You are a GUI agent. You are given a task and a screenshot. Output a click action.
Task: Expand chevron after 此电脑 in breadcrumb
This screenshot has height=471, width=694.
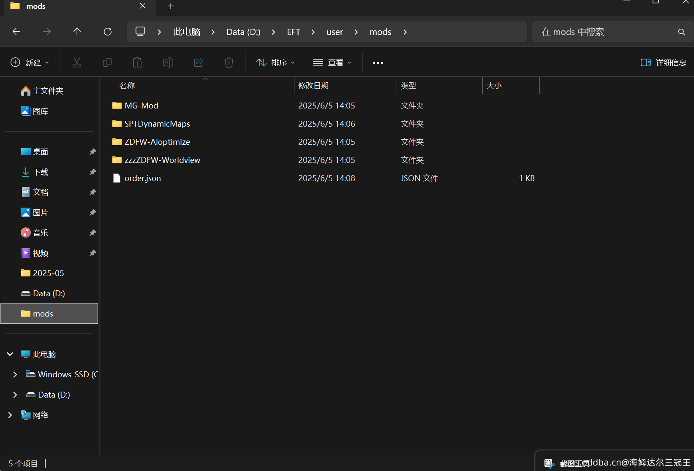point(213,32)
